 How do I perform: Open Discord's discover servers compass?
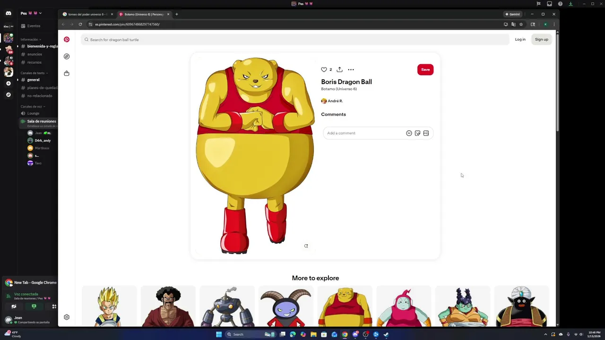pyautogui.click(x=8, y=95)
